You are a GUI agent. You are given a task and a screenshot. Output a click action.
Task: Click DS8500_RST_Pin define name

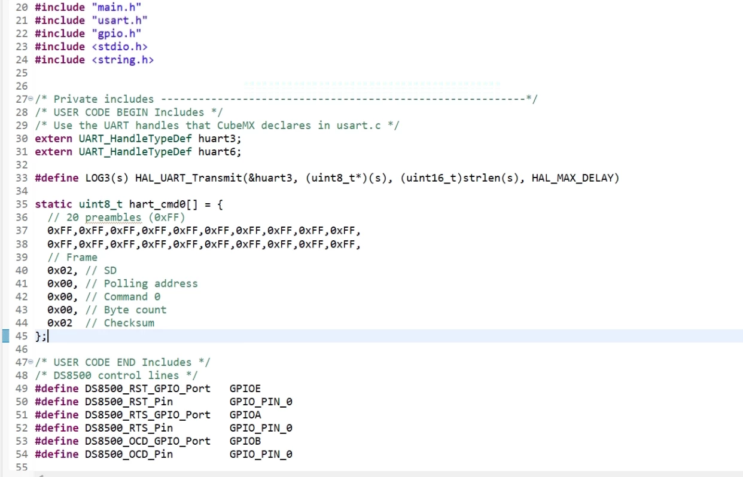pos(129,402)
